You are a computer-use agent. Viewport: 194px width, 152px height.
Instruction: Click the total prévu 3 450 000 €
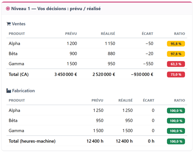[66, 74]
